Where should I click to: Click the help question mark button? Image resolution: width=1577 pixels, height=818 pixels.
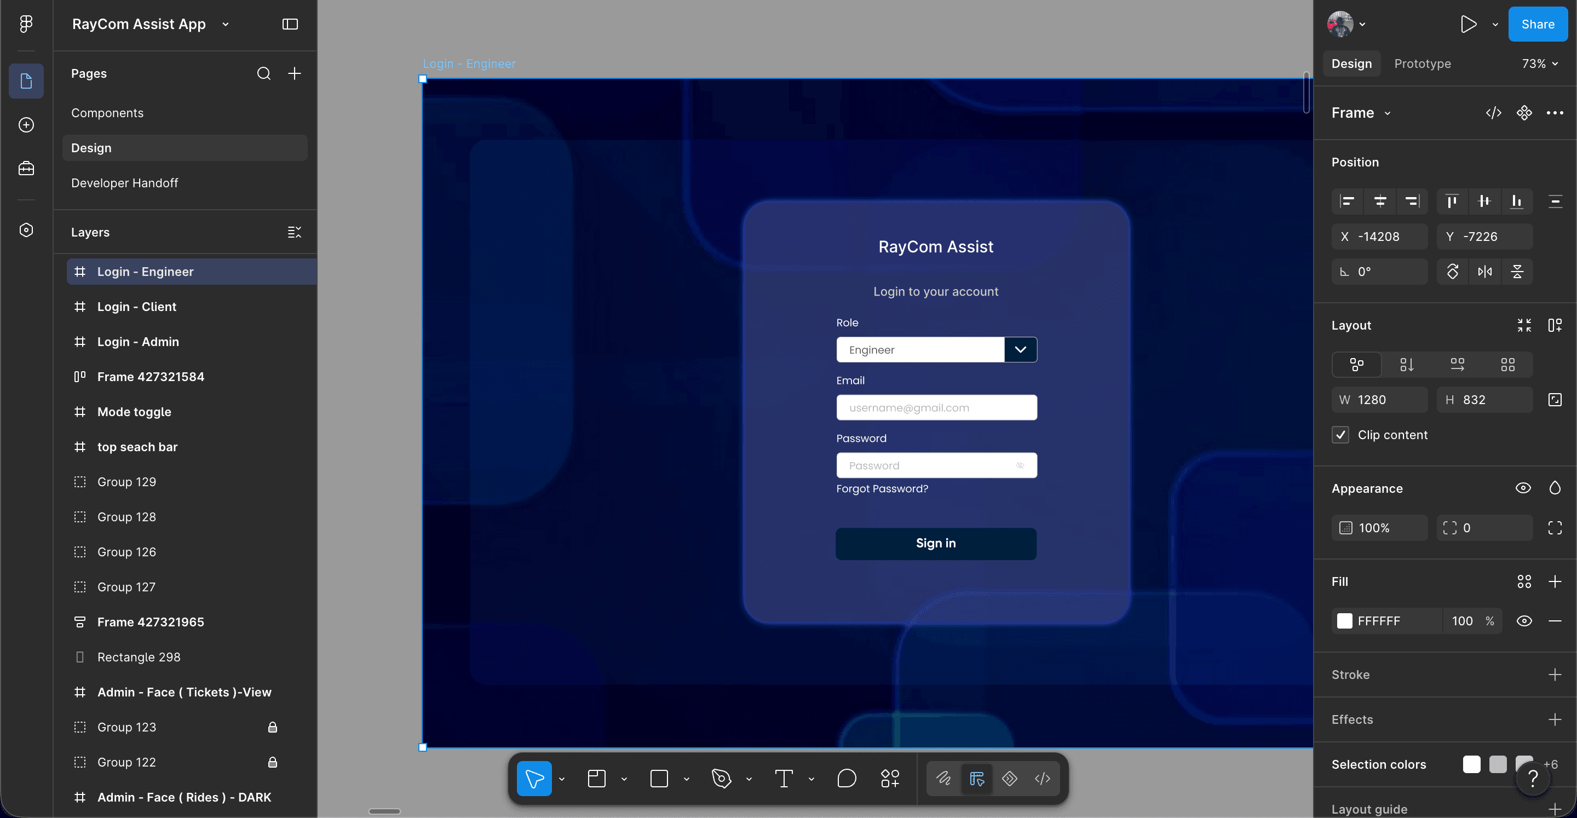[1532, 778]
